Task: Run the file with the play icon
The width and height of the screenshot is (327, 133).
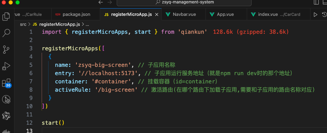Action: 316,14
